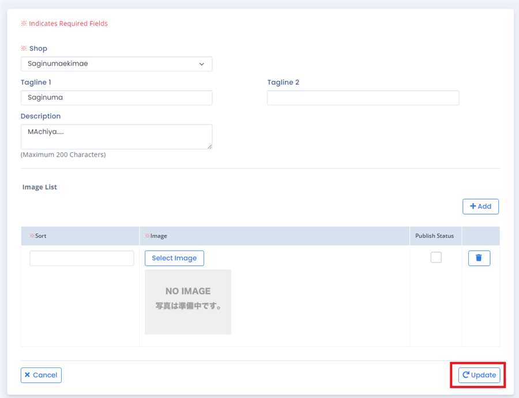
Task: Click the NO IMAGE placeholder thumbnail
Action: pos(188,302)
